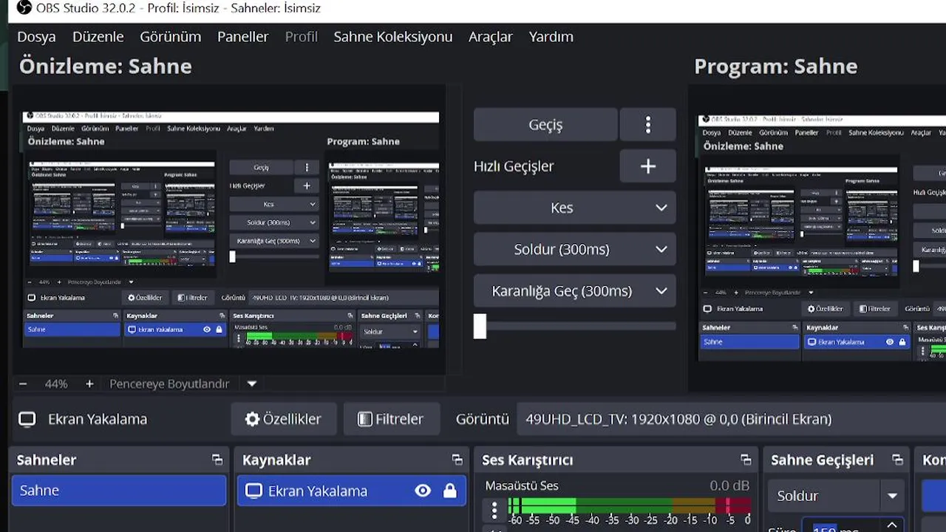Open Masaüstü Ses three-dot audio options
Image resolution: width=946 pixels, height=532 pixels.
point(494,510)
